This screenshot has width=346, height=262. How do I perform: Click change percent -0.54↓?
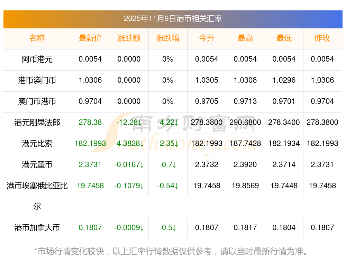tap(168, 186)
